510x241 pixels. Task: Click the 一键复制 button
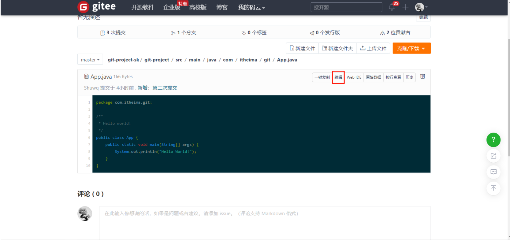(x=322, y=77)
